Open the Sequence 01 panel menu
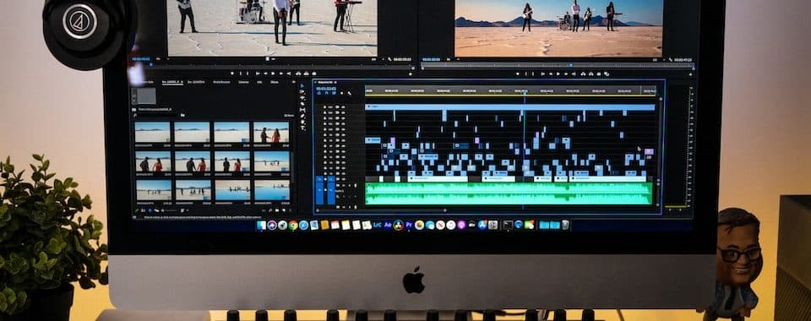 (335, 82)
